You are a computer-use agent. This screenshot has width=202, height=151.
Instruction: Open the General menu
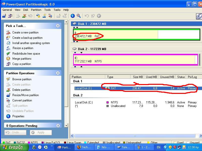coord(7,10)
